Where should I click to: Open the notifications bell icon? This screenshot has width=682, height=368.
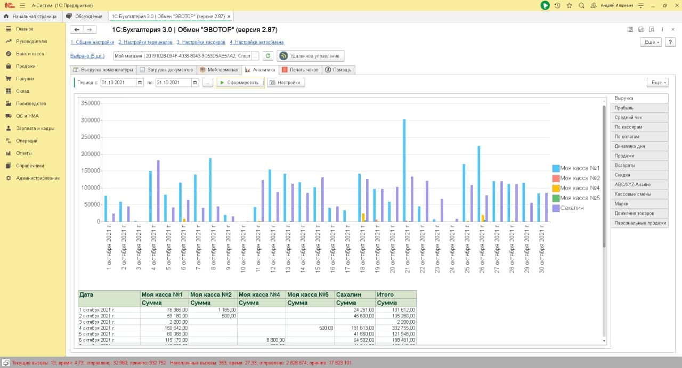pyautogui.click(x=593, y=5)
